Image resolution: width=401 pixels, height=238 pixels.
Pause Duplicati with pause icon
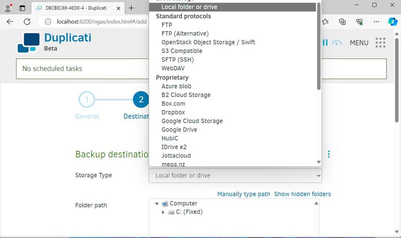[x=325, y=42]
